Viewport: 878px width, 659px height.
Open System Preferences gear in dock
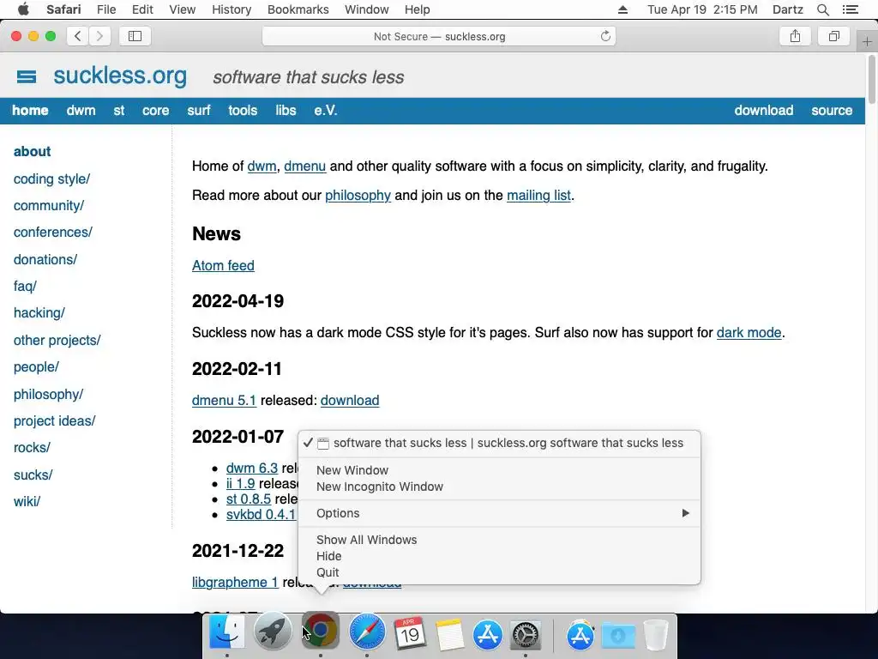tap(526, 634)
